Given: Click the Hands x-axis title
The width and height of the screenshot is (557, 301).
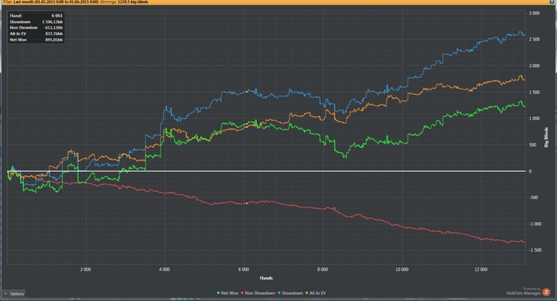Looking at the screenshot, I should tap(266, 278).
